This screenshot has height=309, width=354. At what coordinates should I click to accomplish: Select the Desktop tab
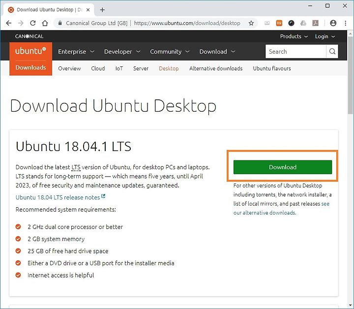pyautogui.click(x=169, y=68)
